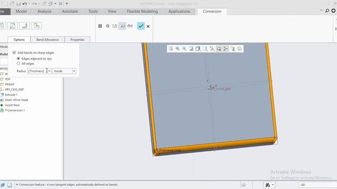Select PRT_CSYS_DEF in model tree
Screen dimensions: 337x189
click(14, 89)
